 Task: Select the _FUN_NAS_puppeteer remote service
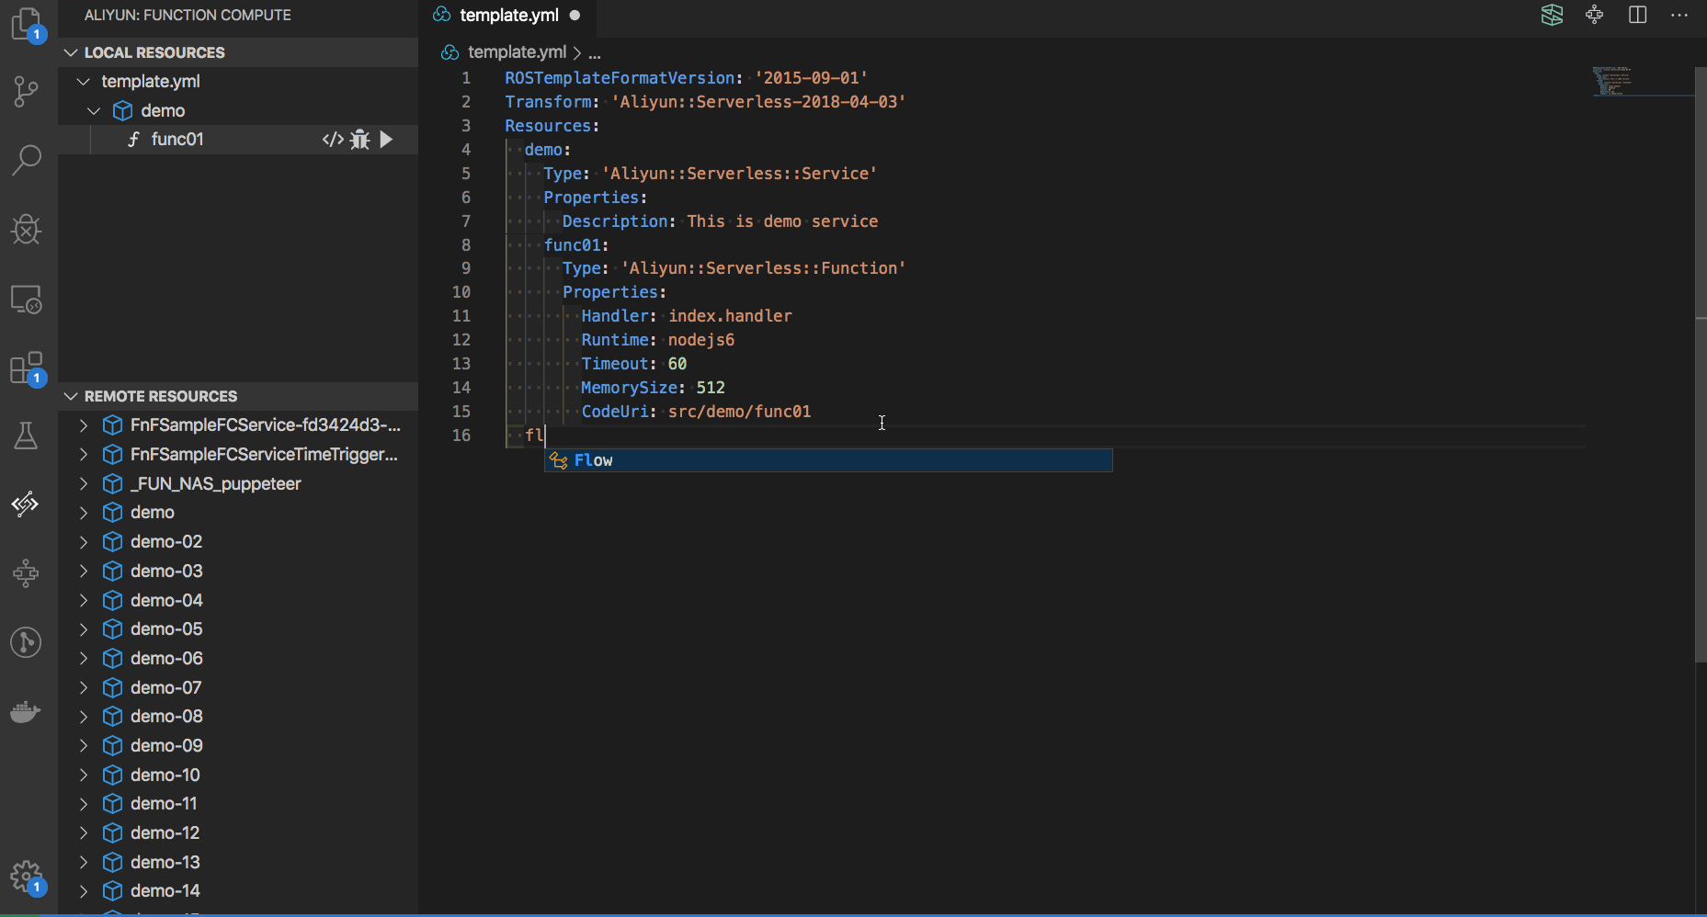[215, 483]
